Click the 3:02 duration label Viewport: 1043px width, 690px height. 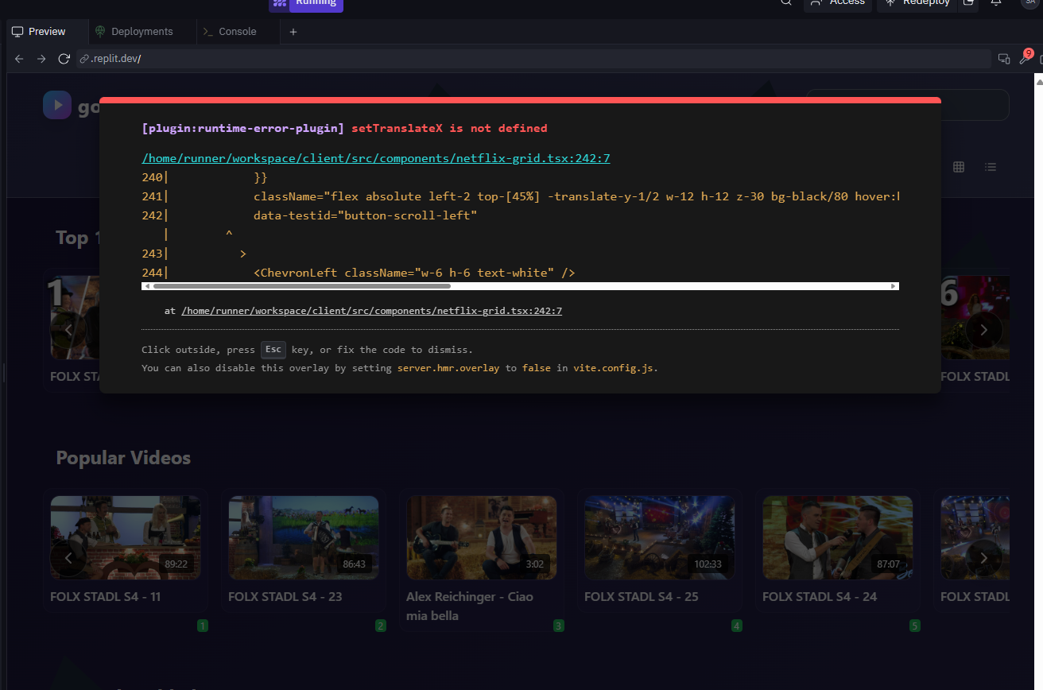tap(535, 564)
